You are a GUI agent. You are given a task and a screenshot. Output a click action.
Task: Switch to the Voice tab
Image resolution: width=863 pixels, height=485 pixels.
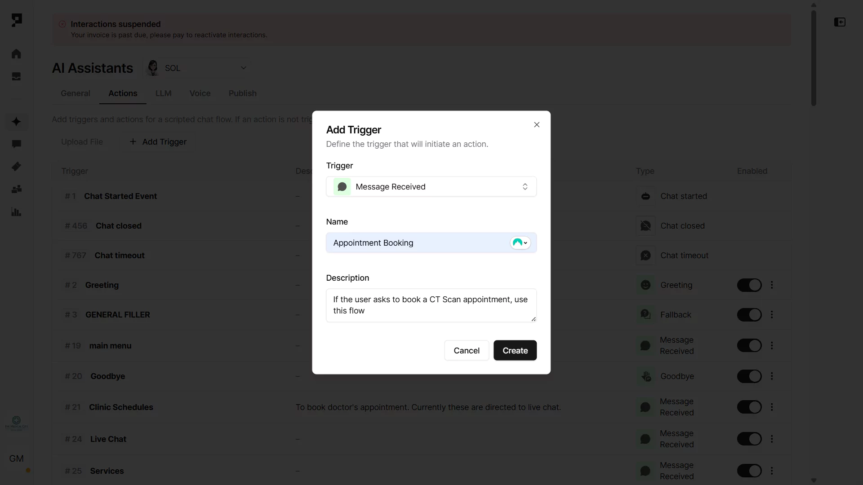[200, 93]
